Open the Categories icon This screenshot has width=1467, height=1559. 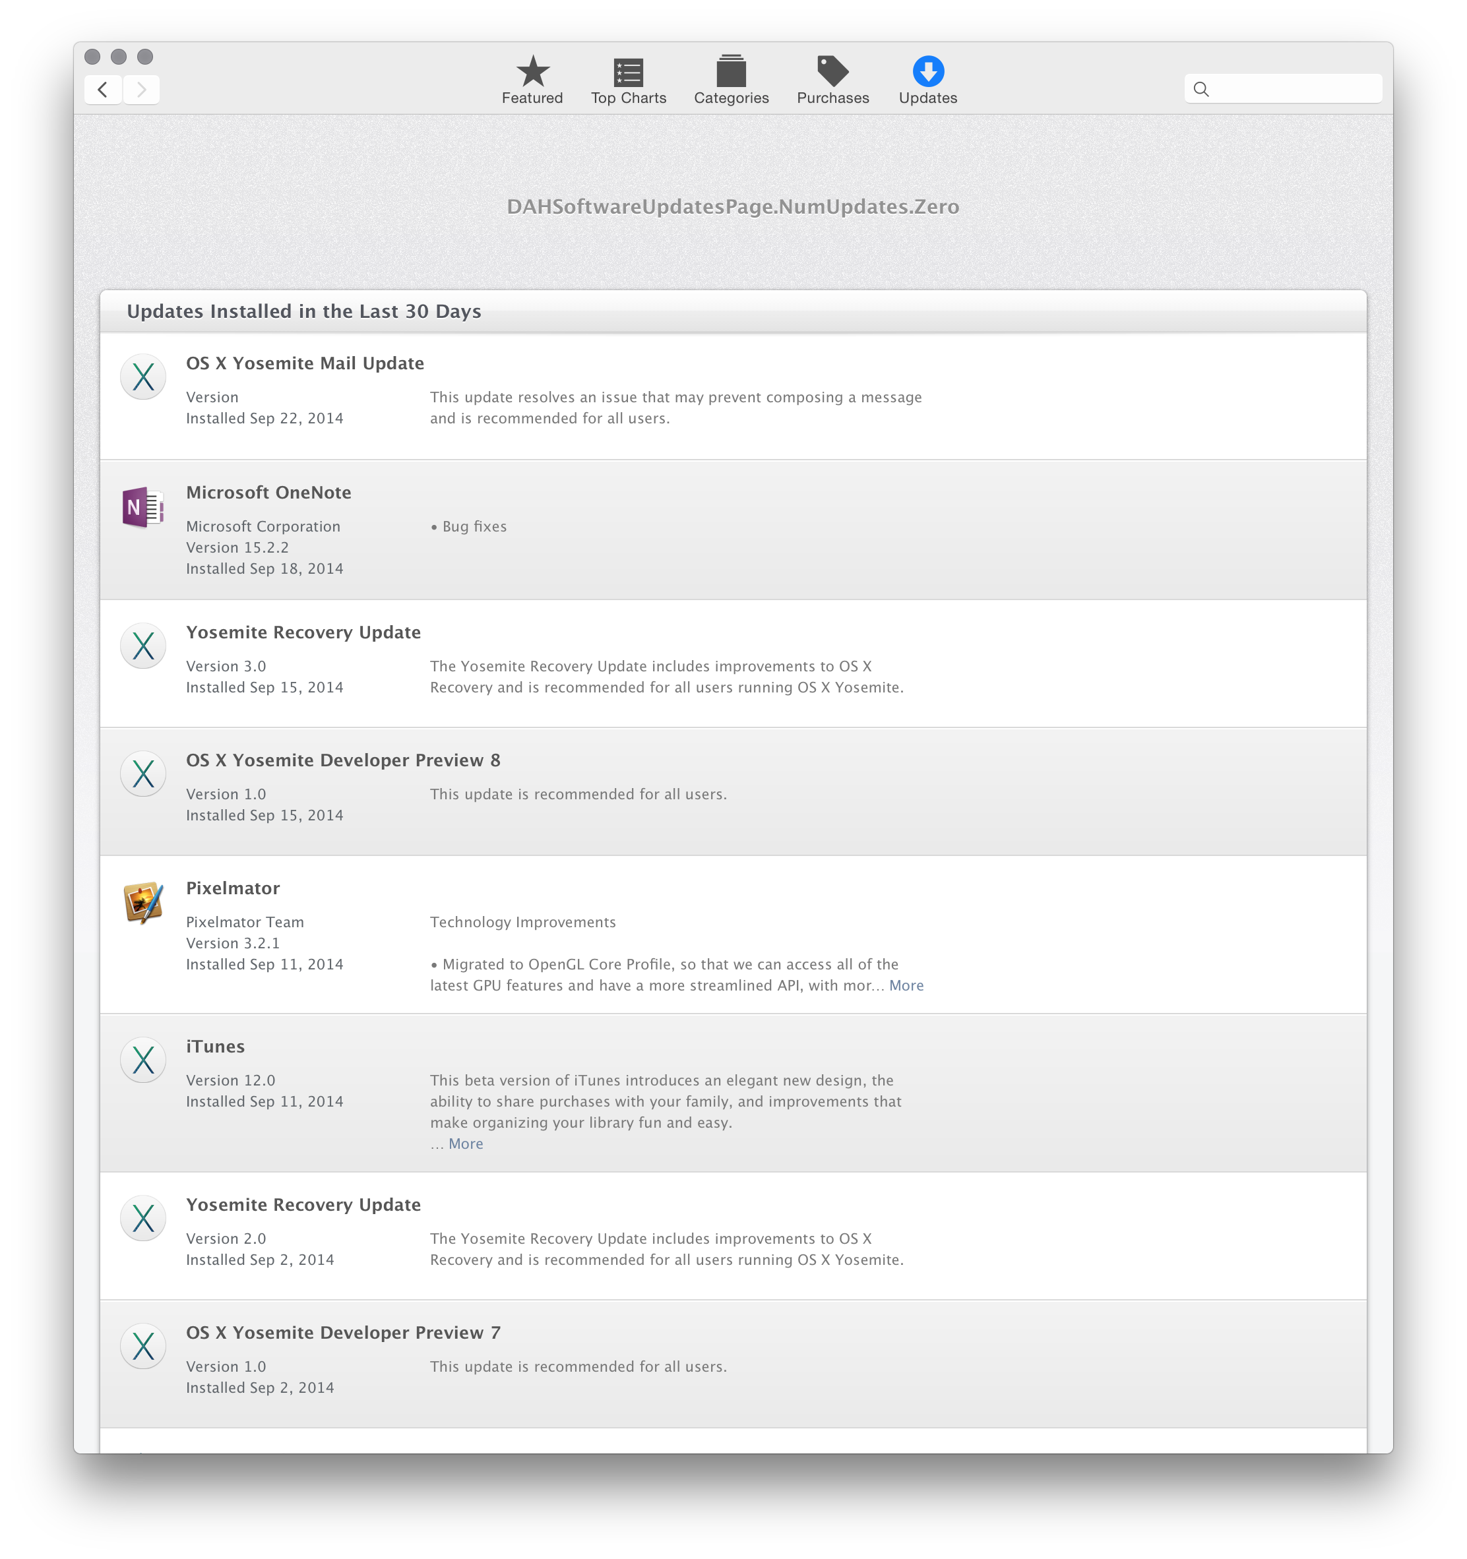tap(730, 72)
